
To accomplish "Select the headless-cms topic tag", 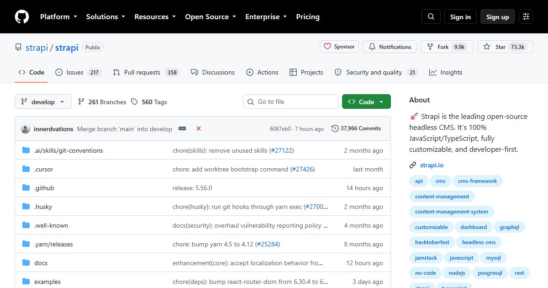I will pyautogui.click(x=479, y=242).
